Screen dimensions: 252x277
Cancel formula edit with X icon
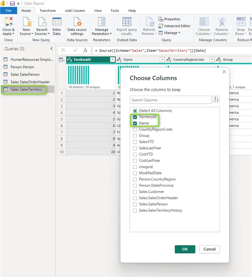coord(63,50)
